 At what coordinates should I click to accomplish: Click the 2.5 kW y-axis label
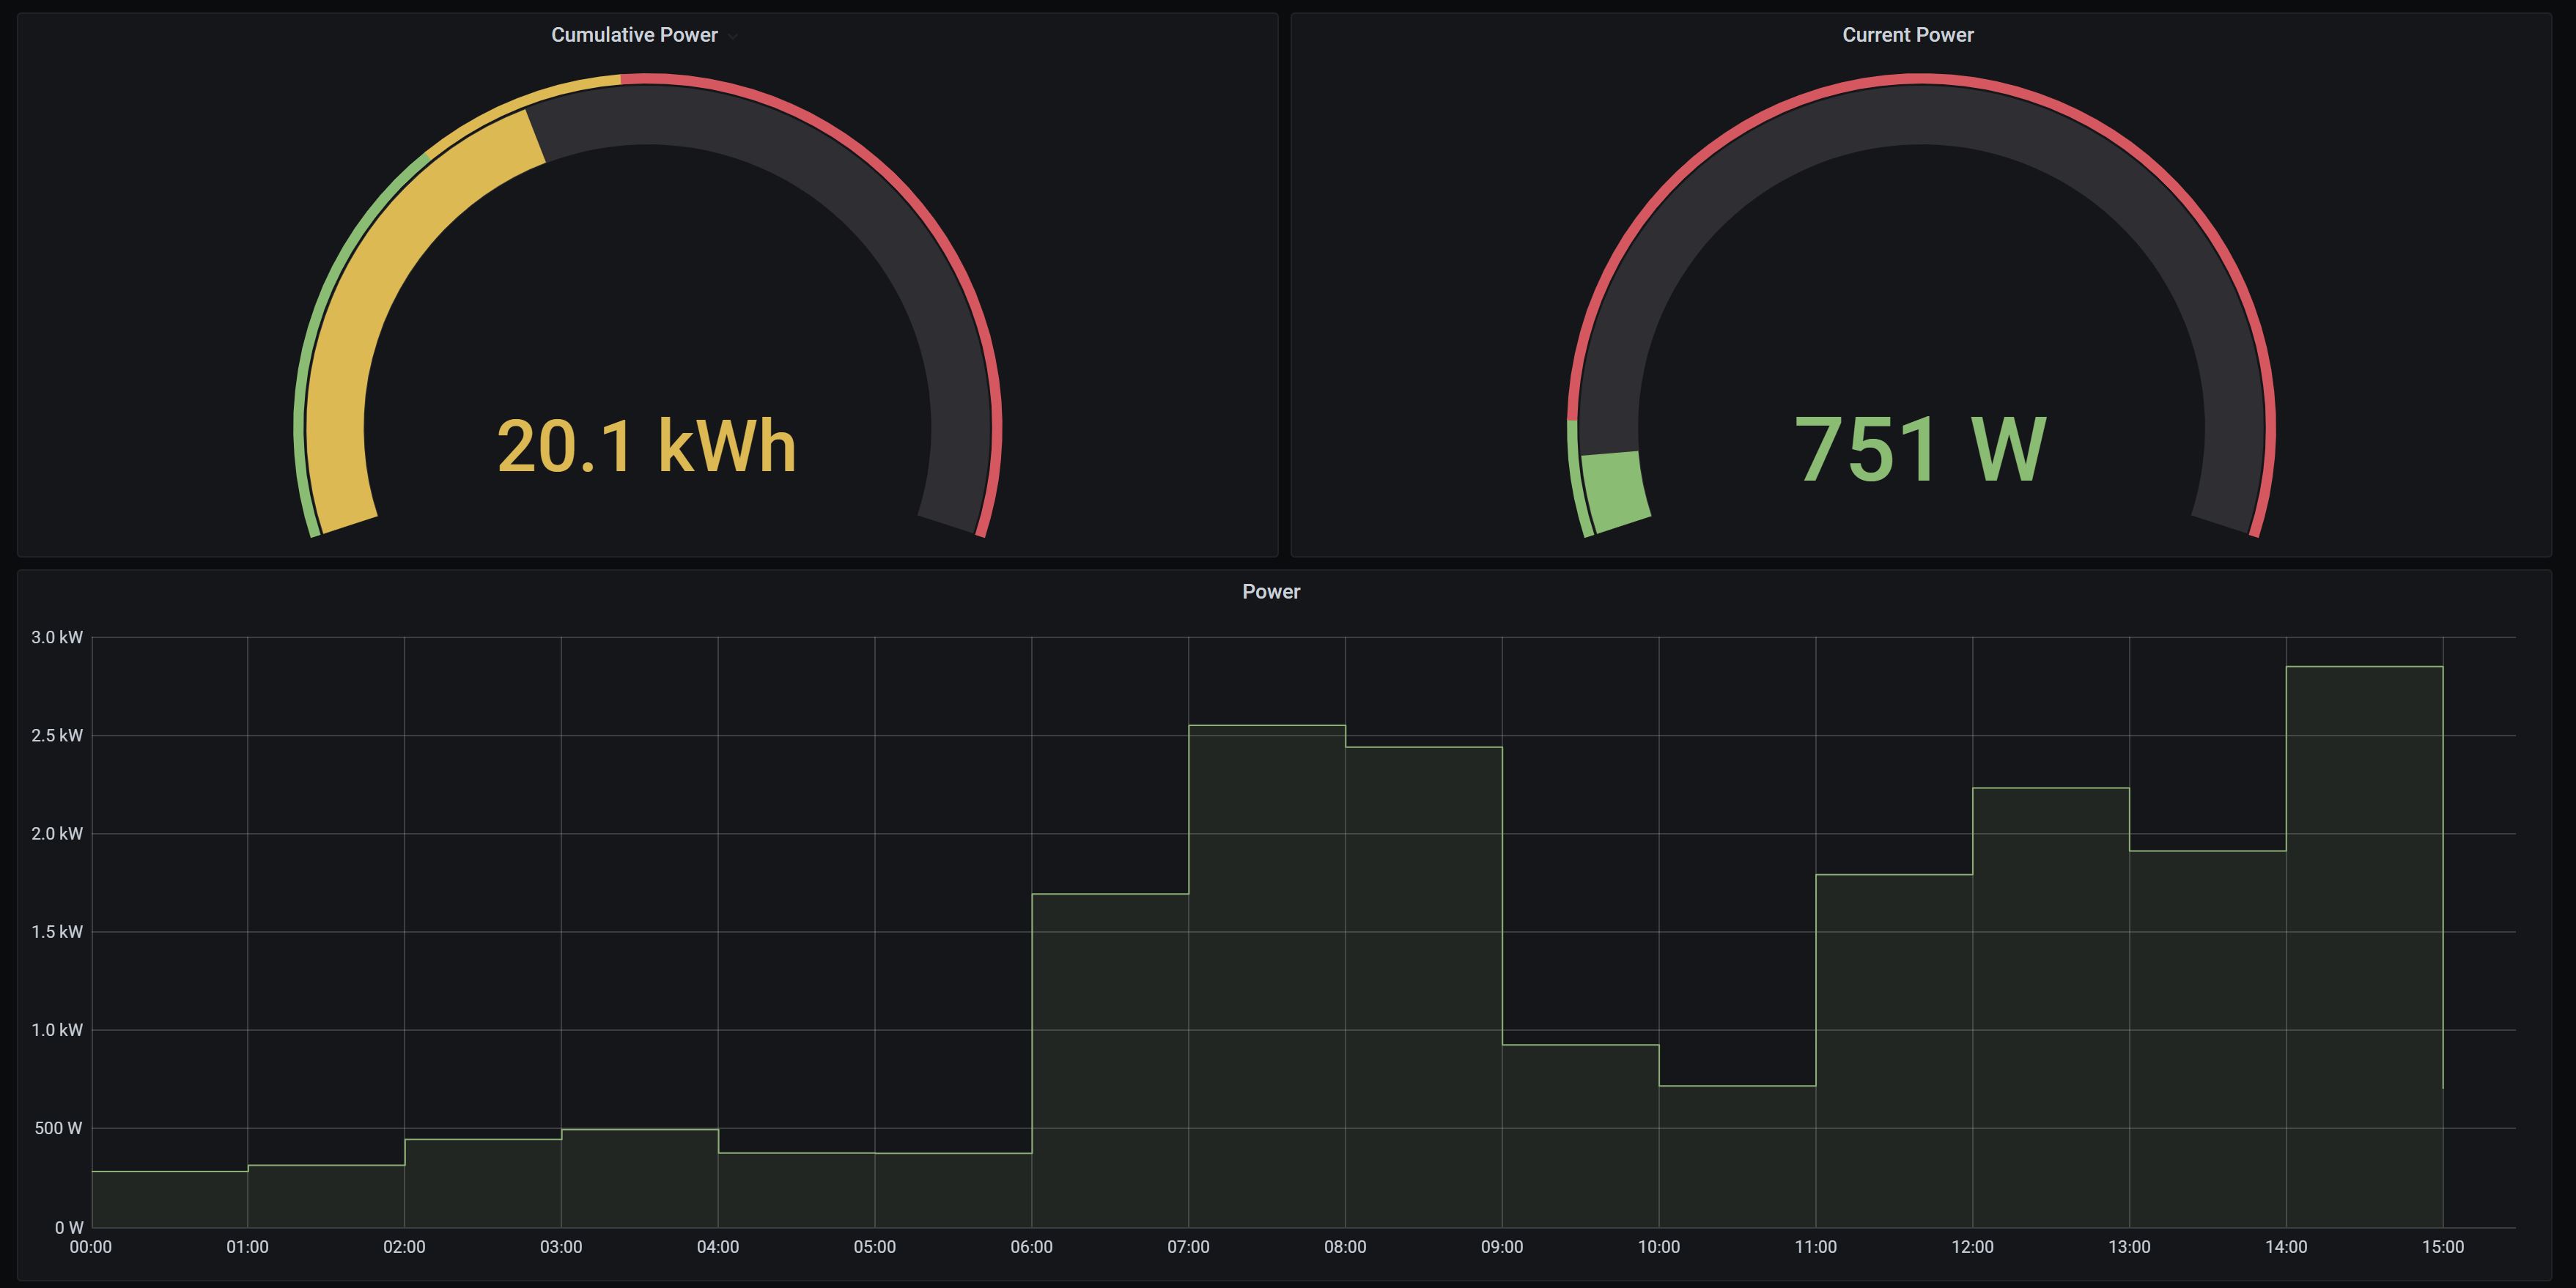[x=57, y=735]
